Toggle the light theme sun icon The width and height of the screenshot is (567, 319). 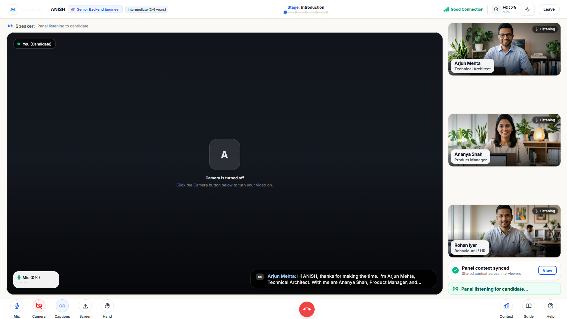527,9
